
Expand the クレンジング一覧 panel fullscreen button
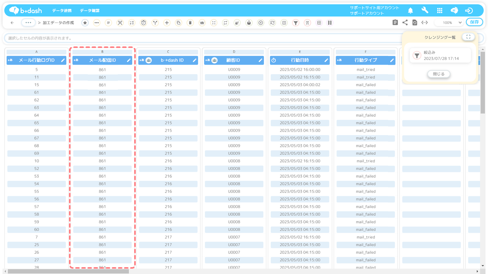(x=468, y=37)
